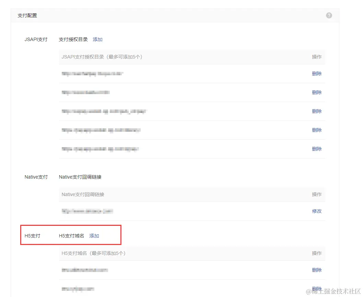The image size is (363, 297).
Task: Click 操作 header in Native callback table
Action: (317, 194)
